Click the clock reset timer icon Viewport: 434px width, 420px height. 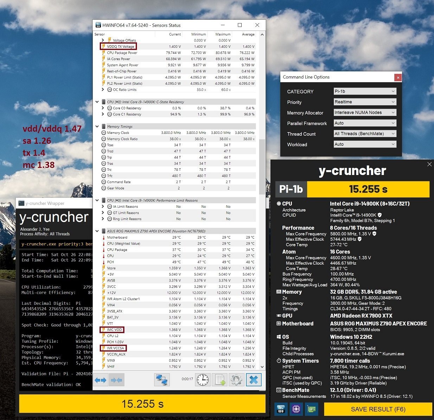click(203, 380)
